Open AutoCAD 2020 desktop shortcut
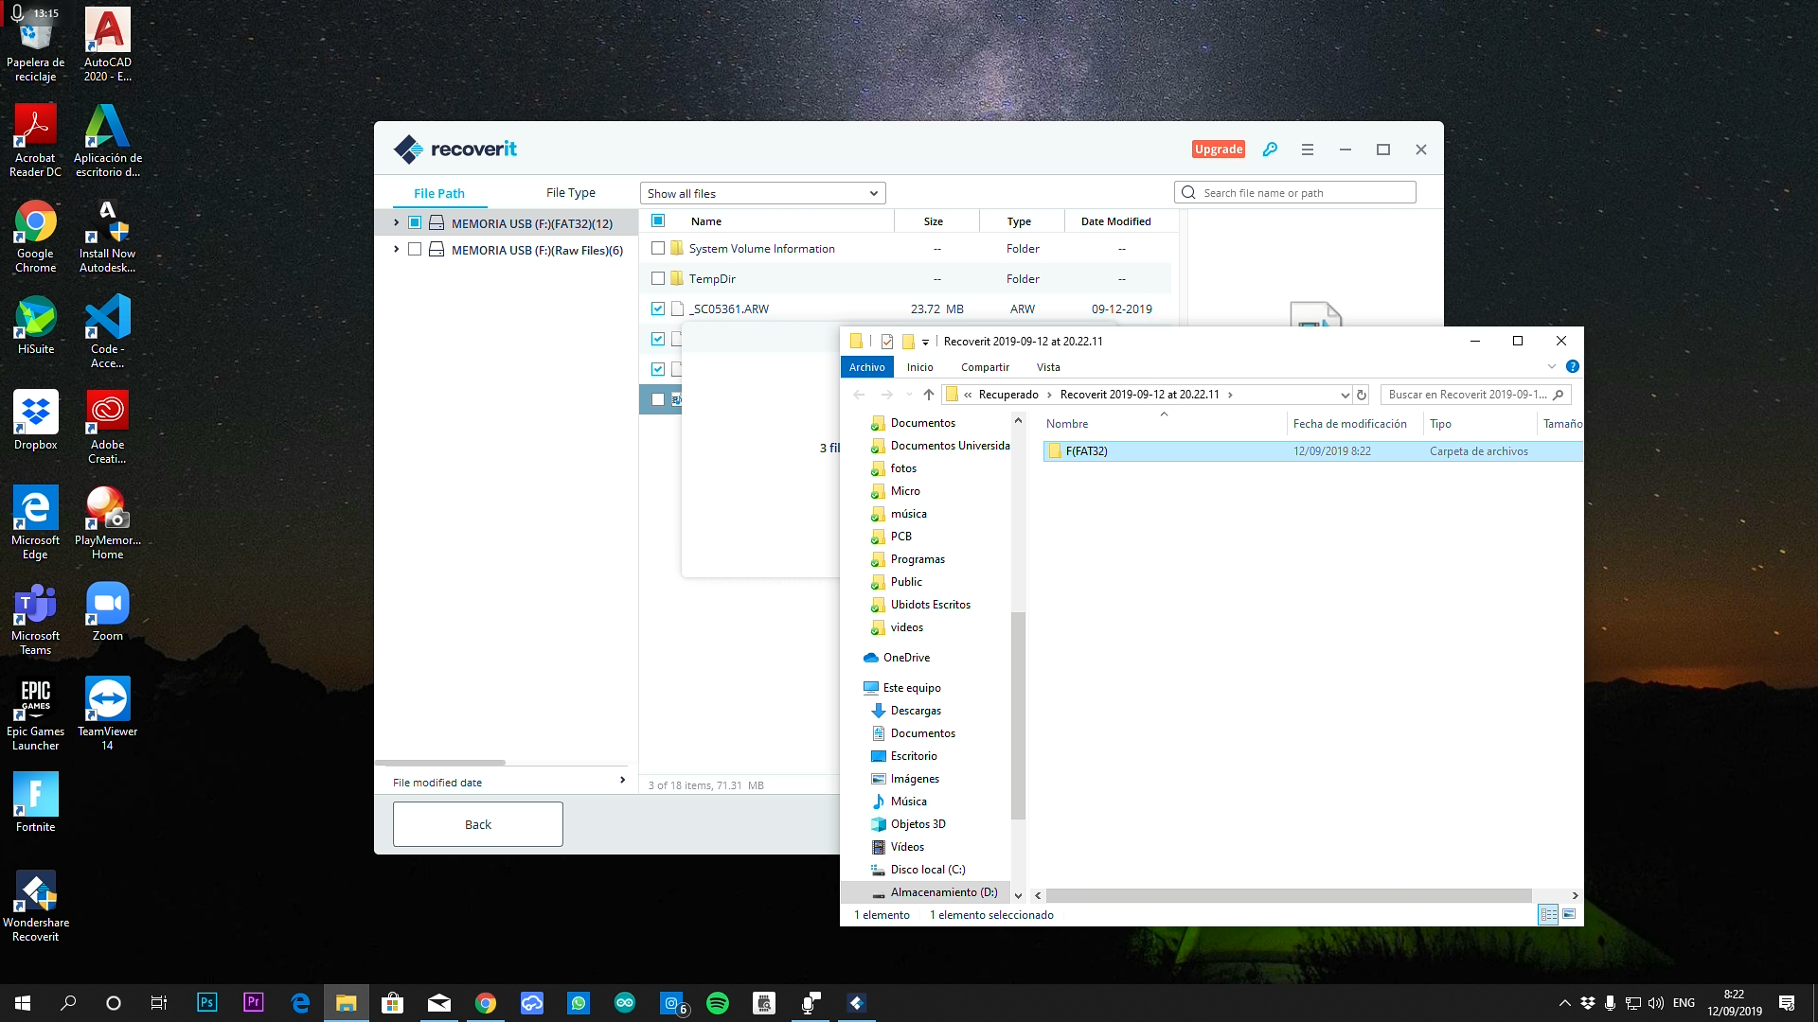 coord(108,44)
